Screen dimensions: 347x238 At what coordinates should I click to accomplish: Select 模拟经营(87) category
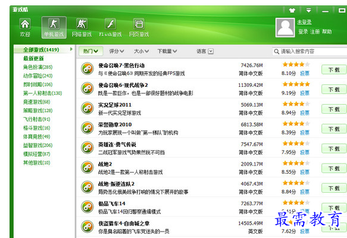coord(37,154)
